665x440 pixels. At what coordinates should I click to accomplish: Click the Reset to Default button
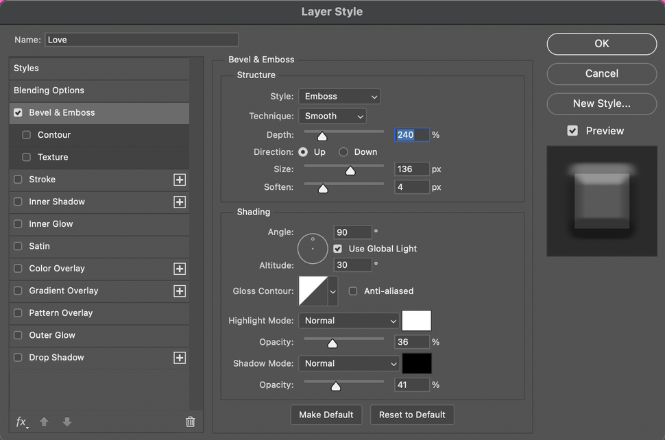coord(412,415)
